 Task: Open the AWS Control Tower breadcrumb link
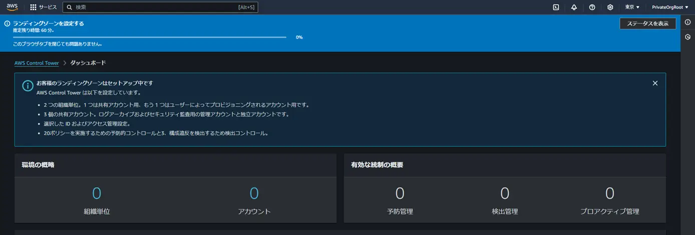(37, 63)
